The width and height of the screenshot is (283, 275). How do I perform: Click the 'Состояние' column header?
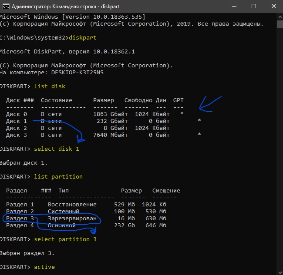57,100
